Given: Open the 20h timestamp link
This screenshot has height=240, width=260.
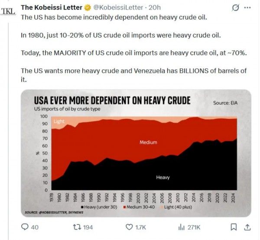Looking at the screenshot, I should click(x=155, y=7).
